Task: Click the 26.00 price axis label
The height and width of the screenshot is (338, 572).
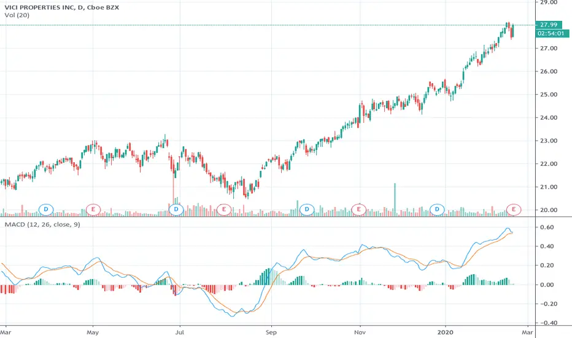Action: [549, 71]
